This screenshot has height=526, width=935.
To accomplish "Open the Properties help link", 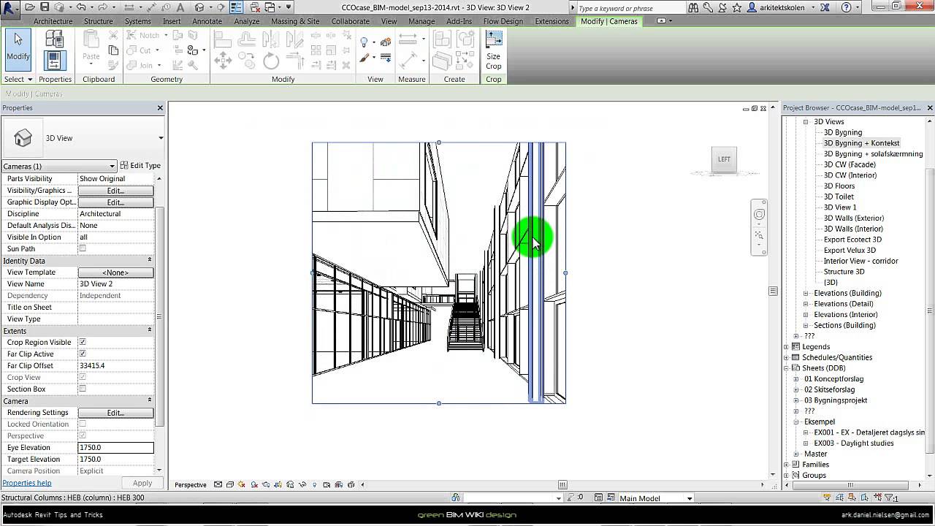I will [x=27, y=483].
